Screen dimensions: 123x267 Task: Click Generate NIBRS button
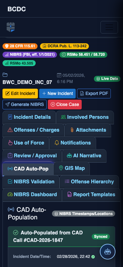(x=24, y=104)
